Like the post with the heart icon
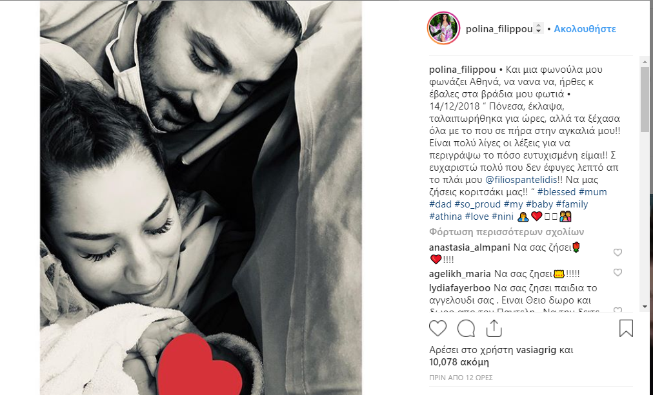This screenshot has width=653, height=395. pyautogui.click(x=437, y=329)
